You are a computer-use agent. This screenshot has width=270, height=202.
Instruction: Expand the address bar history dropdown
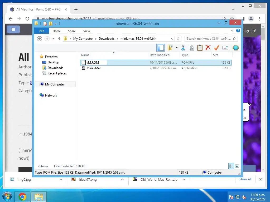tap(172, 39)
